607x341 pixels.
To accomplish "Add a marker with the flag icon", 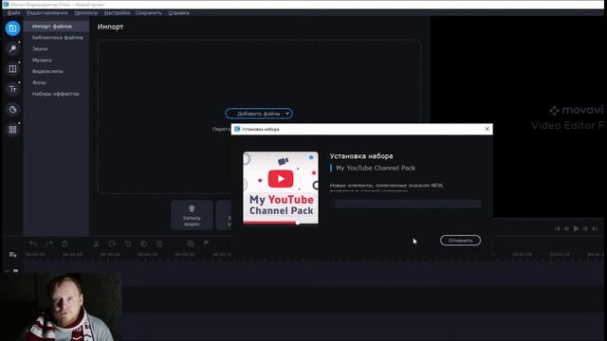I will click(x=207, y=243).
